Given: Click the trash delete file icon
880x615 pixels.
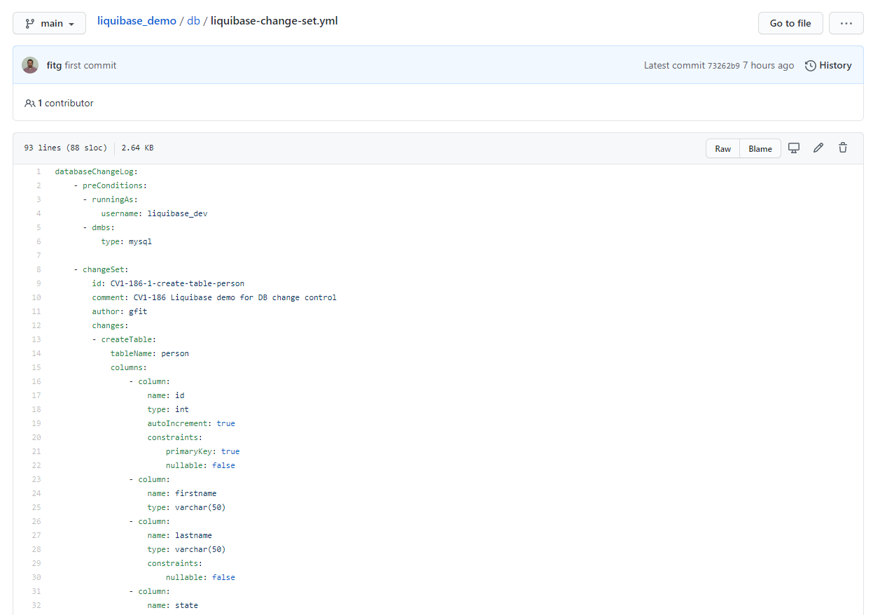Looking at the screenshot, I should tap(842, 148).
